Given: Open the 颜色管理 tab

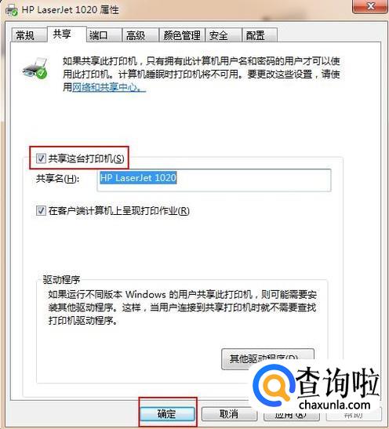Looking at the screenshot, I should (x=182, y=35).
